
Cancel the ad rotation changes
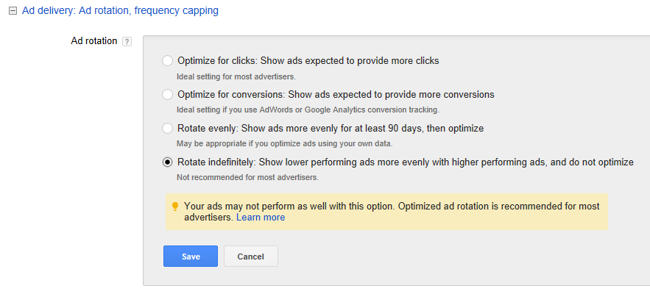pos(251,257)
